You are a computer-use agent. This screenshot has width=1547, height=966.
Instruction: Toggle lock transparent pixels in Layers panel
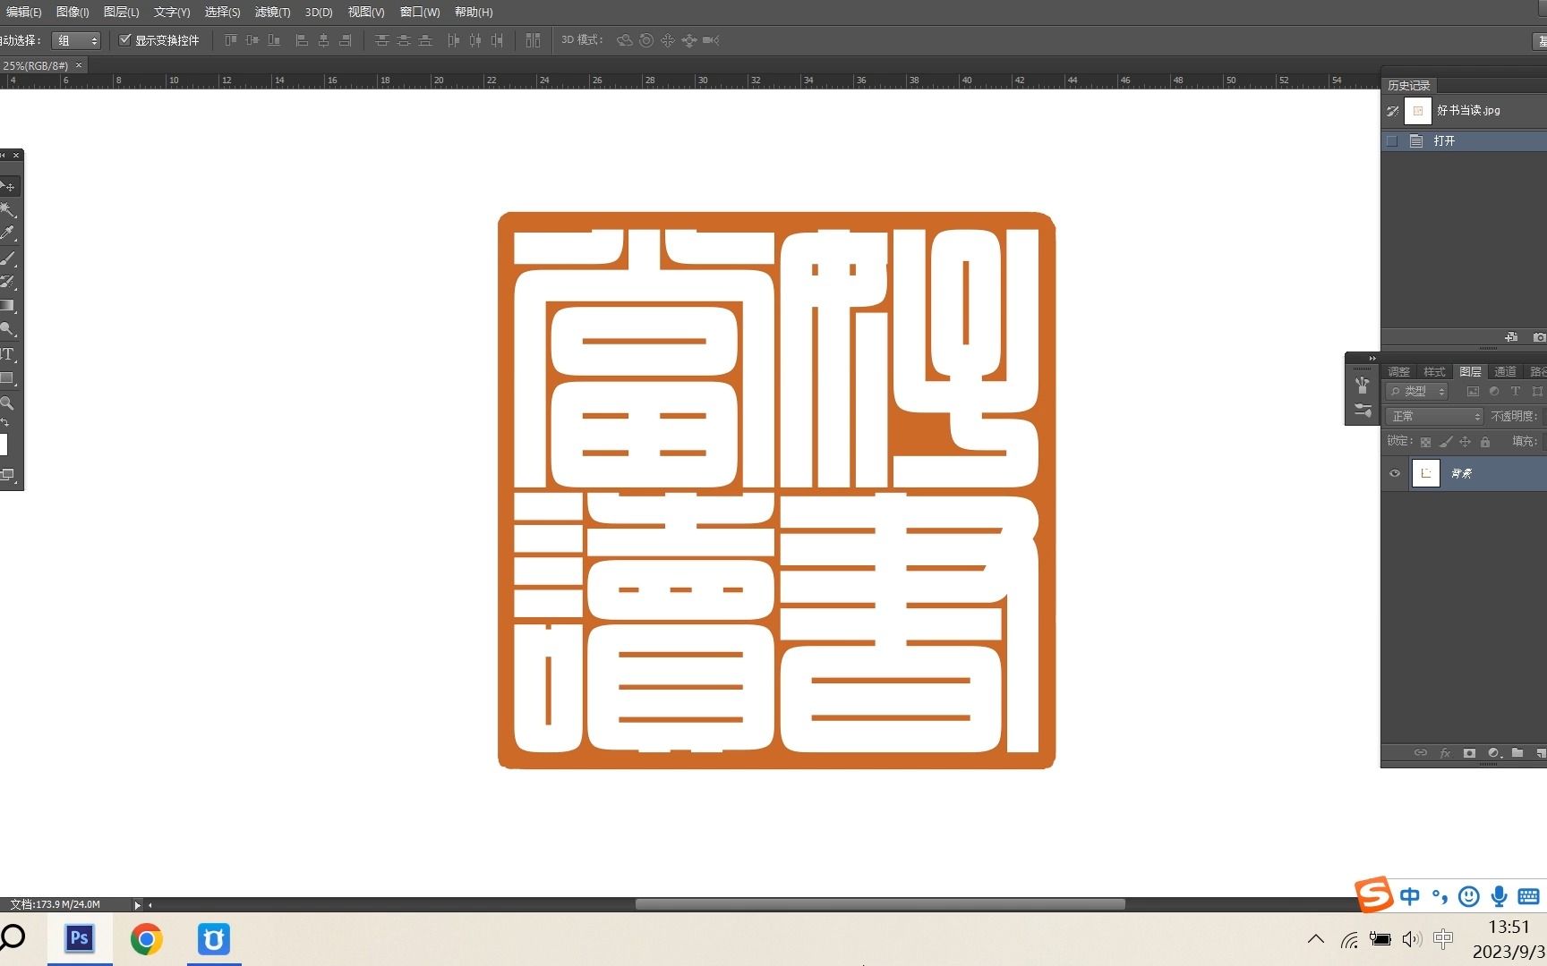tap(1425, 442)
